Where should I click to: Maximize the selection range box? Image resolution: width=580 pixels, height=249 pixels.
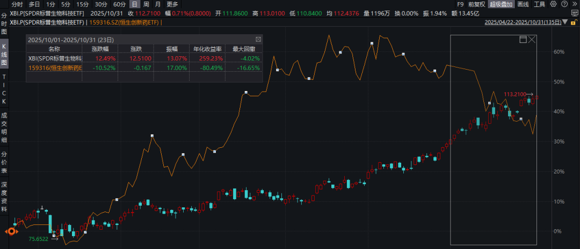pos(523,40)
